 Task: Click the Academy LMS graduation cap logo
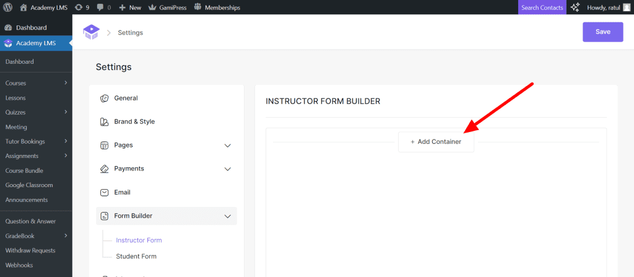tap(91, 32)
